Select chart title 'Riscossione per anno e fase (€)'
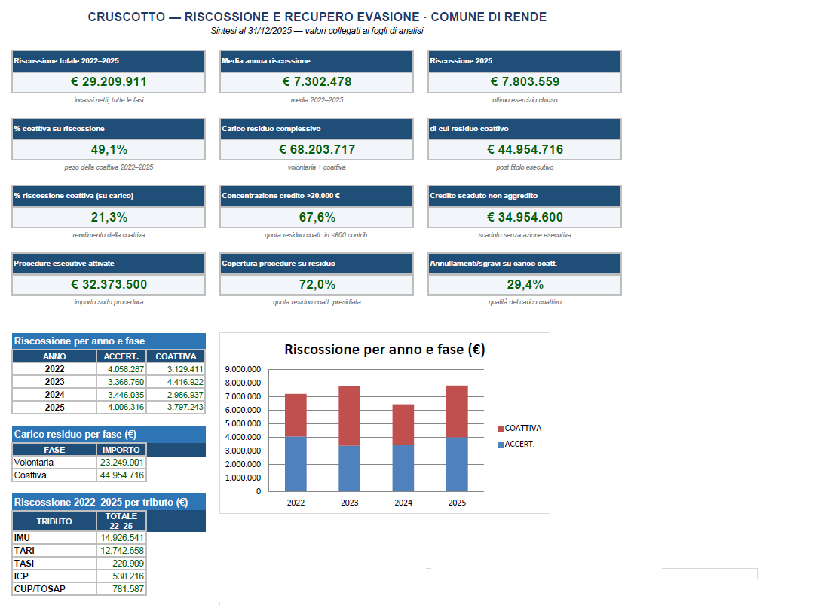Screen dimensions: 827x605 pos(384,350)
